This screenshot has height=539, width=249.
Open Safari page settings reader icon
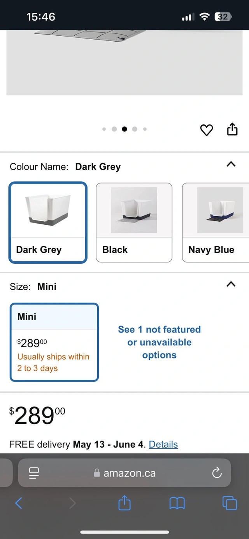(x=34, y=473)
